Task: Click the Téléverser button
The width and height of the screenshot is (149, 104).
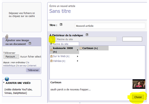Action: click(x=33, y=70)
